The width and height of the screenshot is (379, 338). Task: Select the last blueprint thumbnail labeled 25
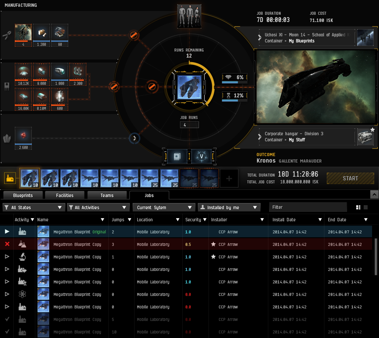pyautogui.click(x=209, y=178)
